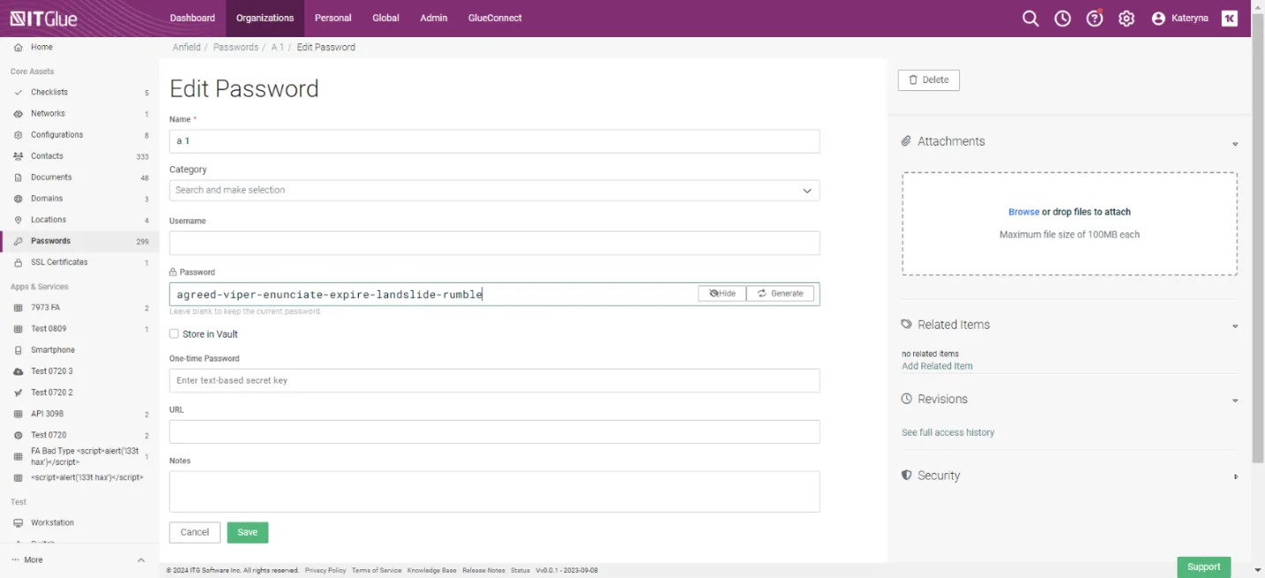
Task: Collapse the Attachments section
Action: 1235,143
